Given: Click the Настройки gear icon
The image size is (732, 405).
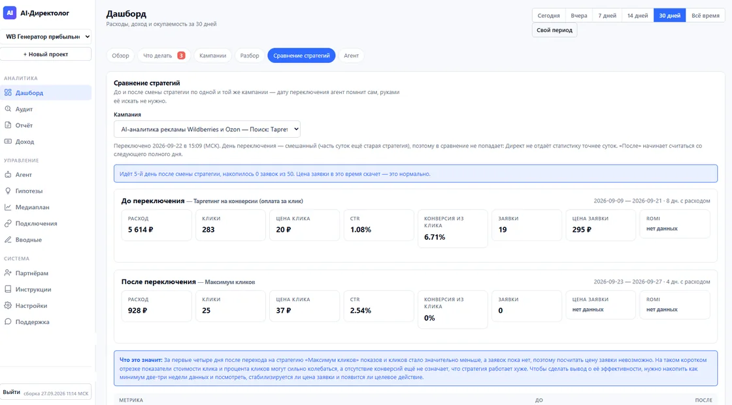Looking at the screenshot, I should 8,306.
